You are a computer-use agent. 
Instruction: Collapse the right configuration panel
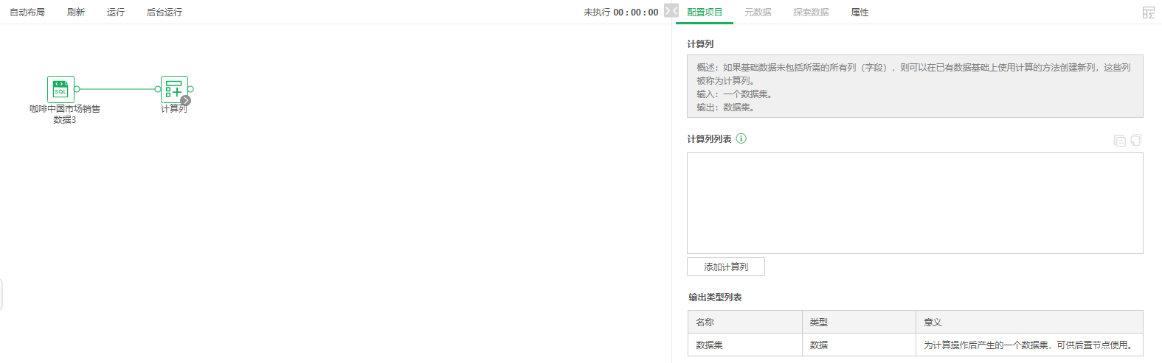[x=671, y=11]
